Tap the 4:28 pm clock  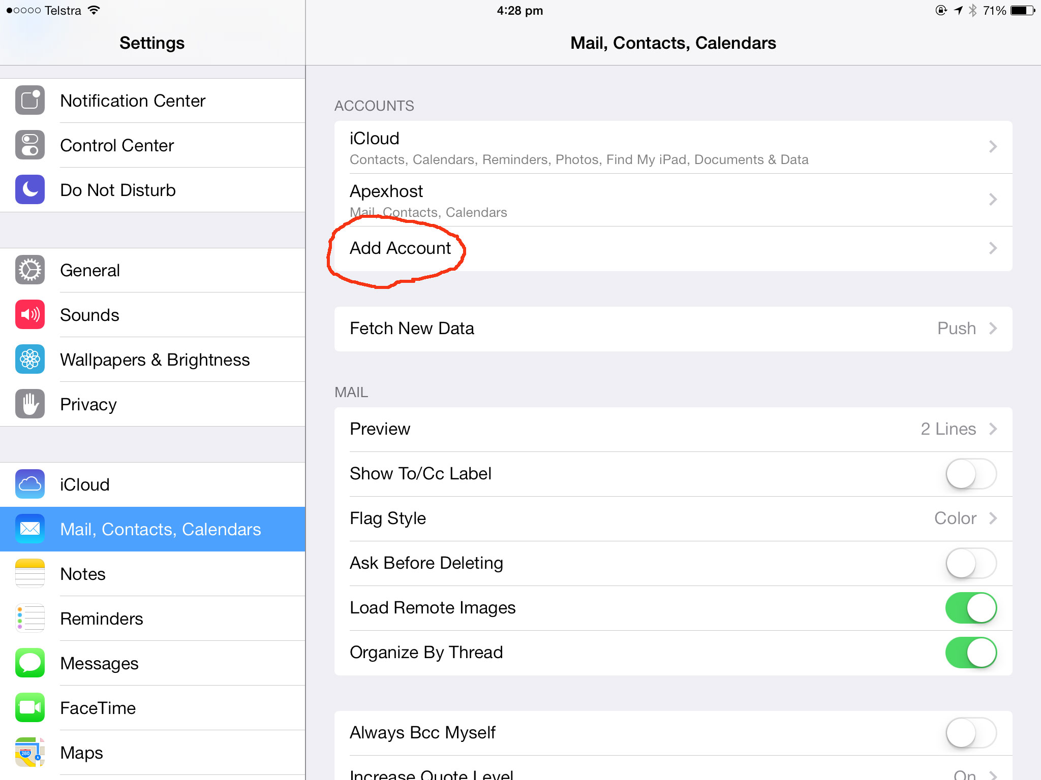[520, 11]
